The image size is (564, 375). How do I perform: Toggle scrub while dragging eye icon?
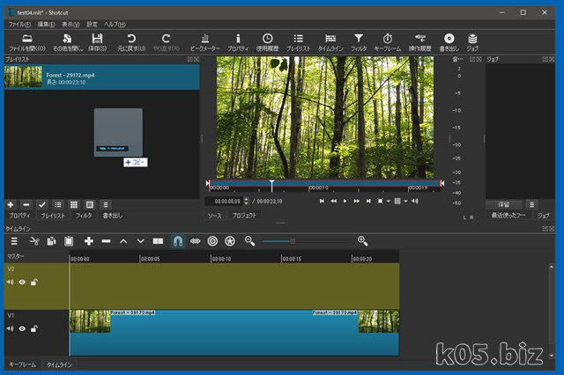pos(196,241)
